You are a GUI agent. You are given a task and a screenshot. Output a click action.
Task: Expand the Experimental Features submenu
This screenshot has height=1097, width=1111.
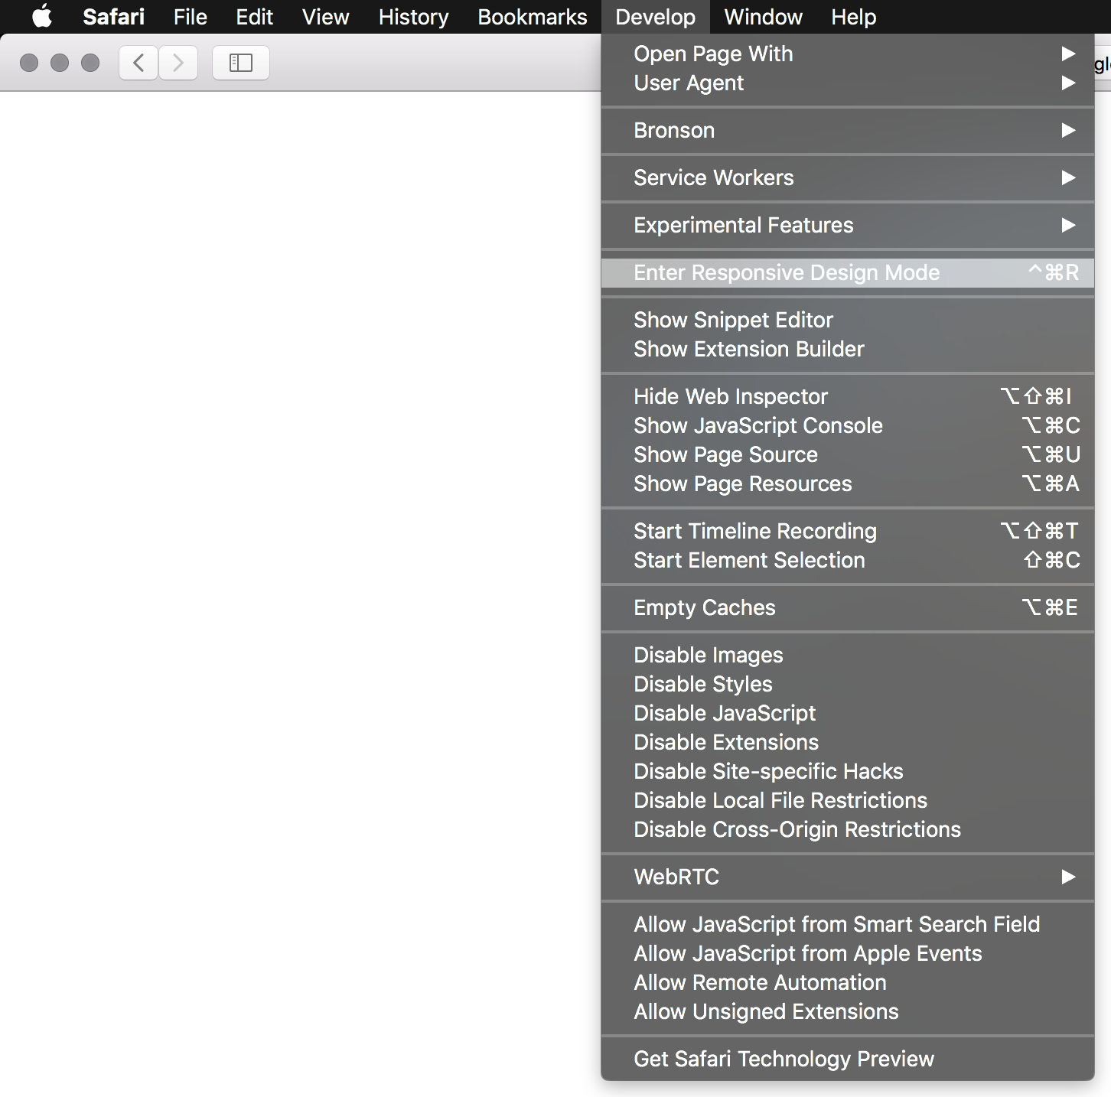[x=848, y=225]
